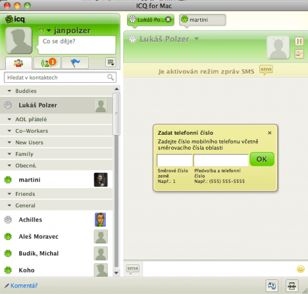
Task: Click martini's avatar photo in list
Action: point(101,180)
